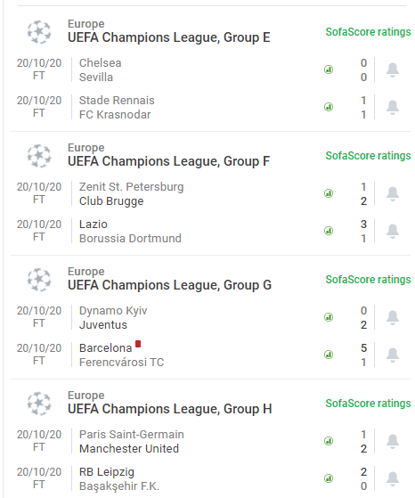Screen dimensions: 415x498
Task: Enable alerts bell for Barcelona vs Ferencvárosi
Action: 393,355
